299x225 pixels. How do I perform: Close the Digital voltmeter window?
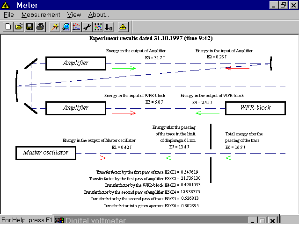(272, 221)
